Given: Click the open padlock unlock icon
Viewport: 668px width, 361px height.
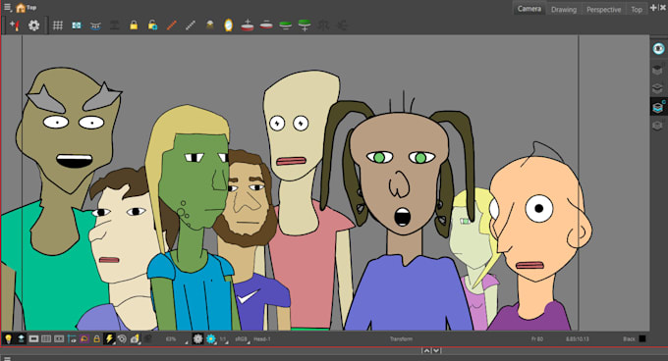Looking at the screenshot, I should [152, 26].
